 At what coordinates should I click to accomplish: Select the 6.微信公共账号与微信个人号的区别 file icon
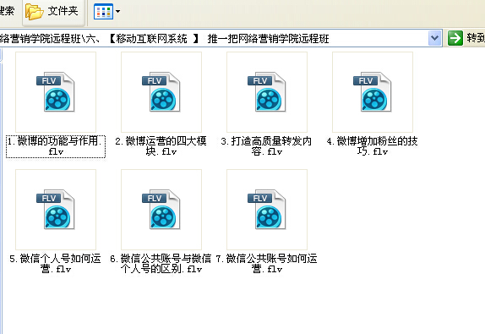(161, 210)
